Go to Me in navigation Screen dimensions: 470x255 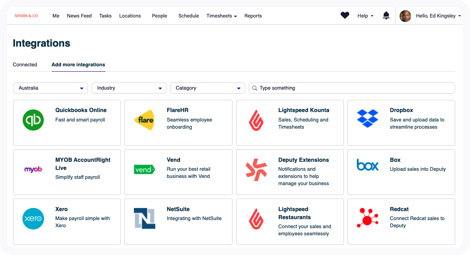(x=56, y=16)
